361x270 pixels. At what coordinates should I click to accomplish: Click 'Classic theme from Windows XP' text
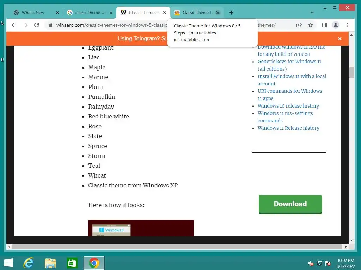click(133, 185)
